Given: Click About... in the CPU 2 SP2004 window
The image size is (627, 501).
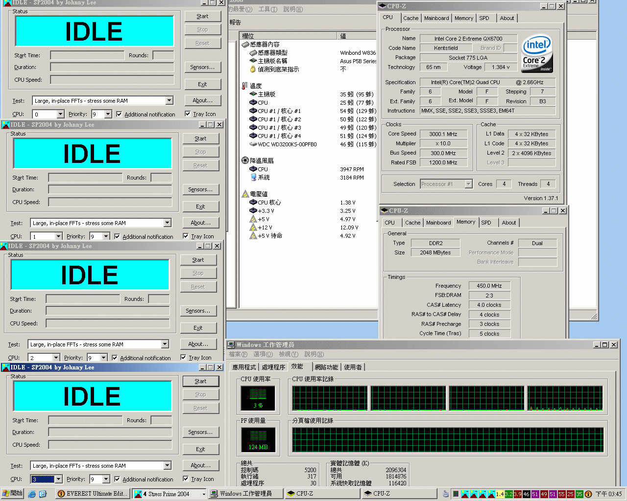Looking at the screenshot, I should click(198, 344).
